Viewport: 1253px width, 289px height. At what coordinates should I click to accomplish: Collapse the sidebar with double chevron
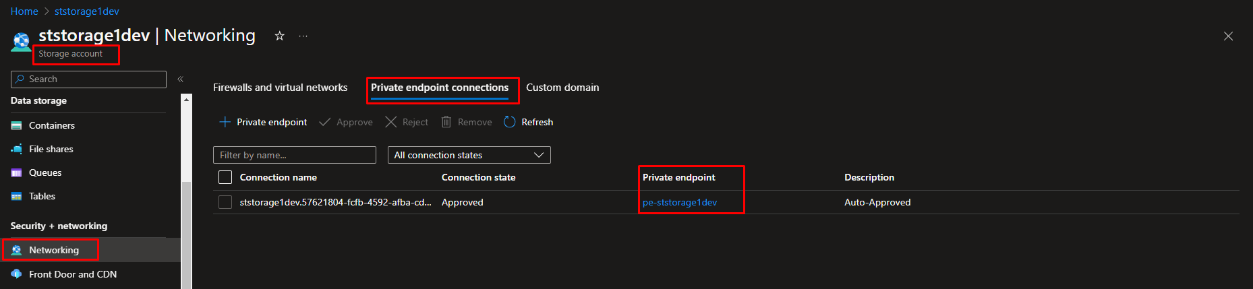(181, 79)
